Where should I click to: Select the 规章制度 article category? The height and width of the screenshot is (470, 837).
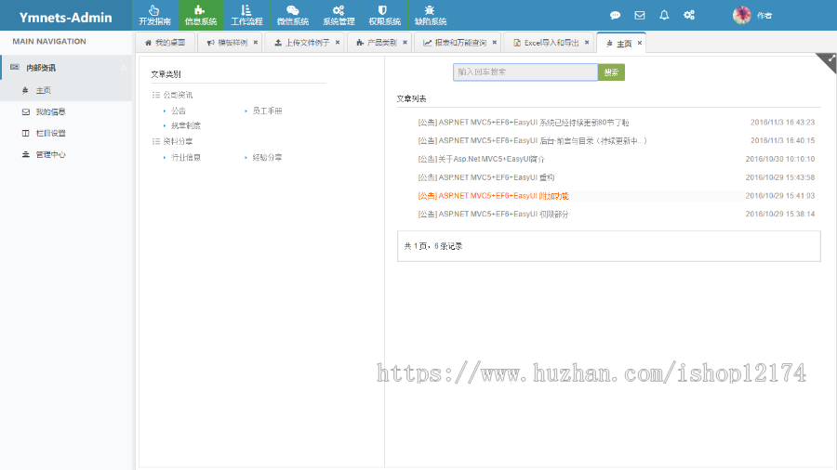click(x=186, y=125)
